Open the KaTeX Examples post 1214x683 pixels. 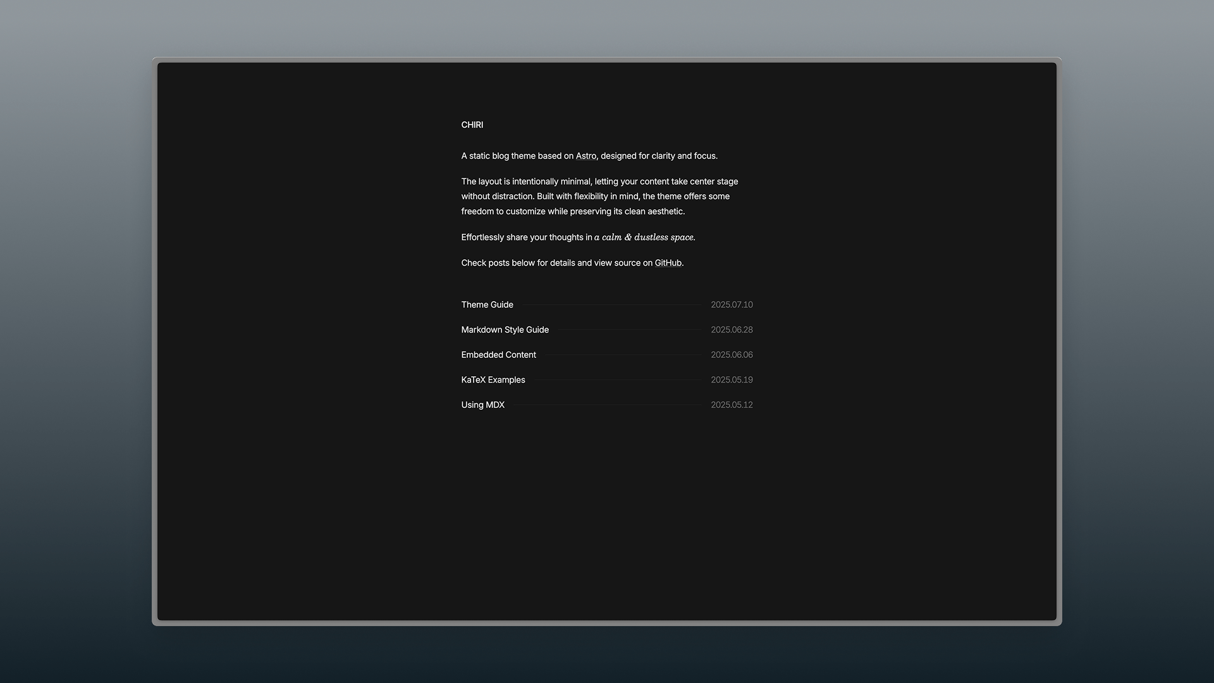tap(493, 380)
